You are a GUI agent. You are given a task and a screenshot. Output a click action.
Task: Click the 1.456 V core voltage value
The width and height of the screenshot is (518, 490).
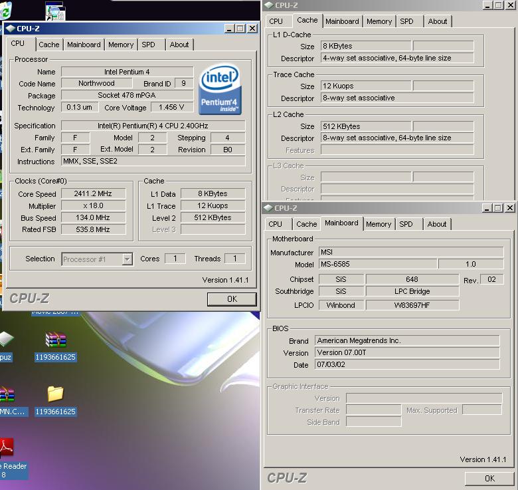172,107
